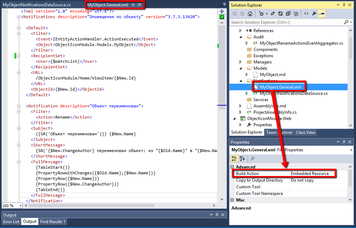Viewport: 356px width, 228px height.
Task: Toggle Categorized view in Properties panel
Action: coord(235,159)
